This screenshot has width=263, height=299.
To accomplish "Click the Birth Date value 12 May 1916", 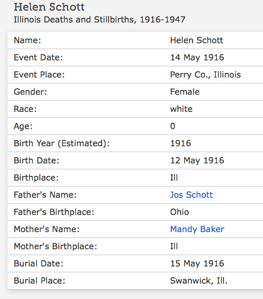I will coord(197,160).
